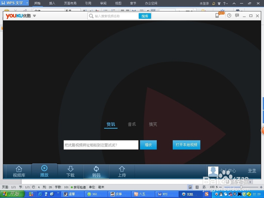Open the feedback message icon
264x198 pixels.
click(237, 16)
